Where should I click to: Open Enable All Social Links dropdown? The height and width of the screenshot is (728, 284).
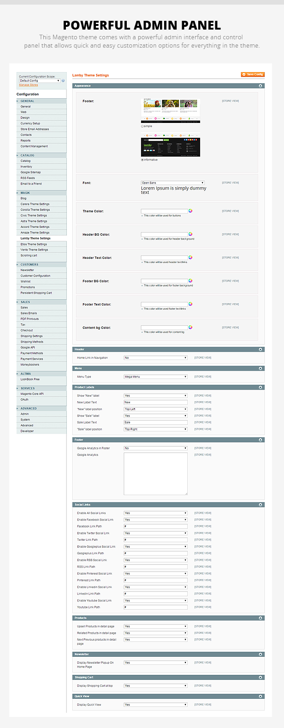click(156, 513)
